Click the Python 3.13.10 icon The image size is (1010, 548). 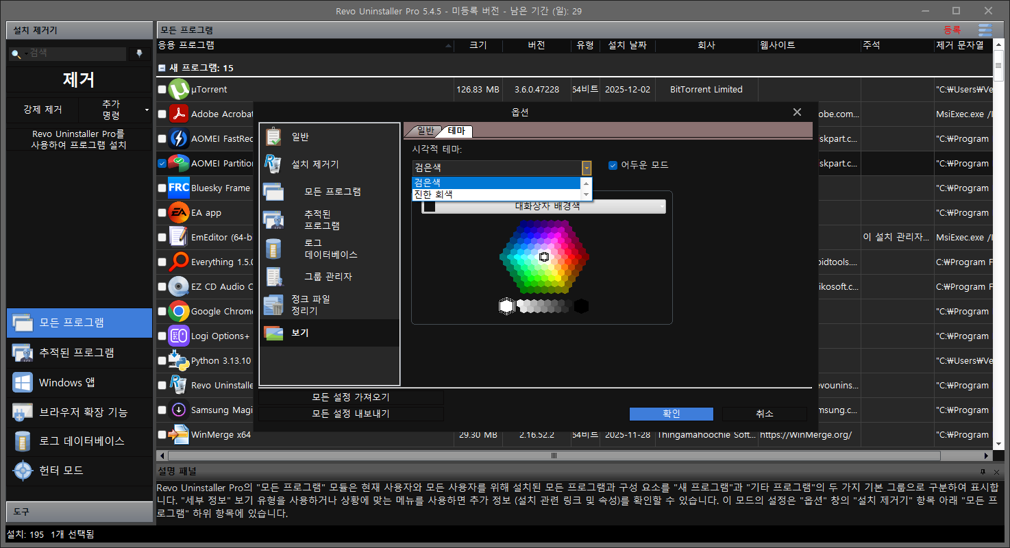[179, 360]
